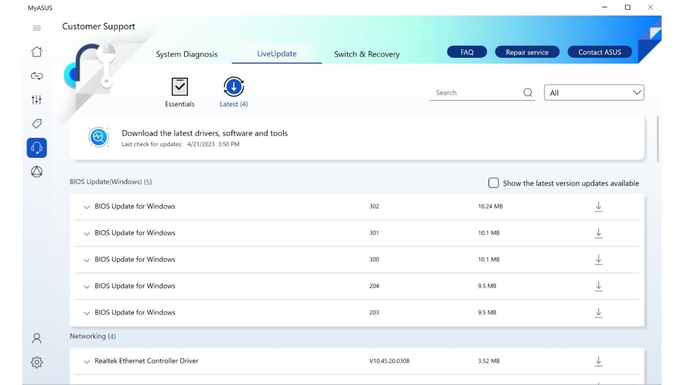
Task: Click the update check scan icon
Action: (99, 137)
